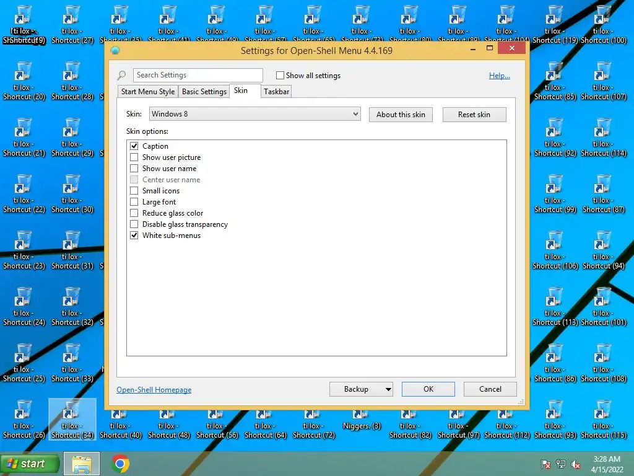Screen dimensions: 634x476
Task: Click the green start button
Action: pyautogui.click(x=30, y=464)
